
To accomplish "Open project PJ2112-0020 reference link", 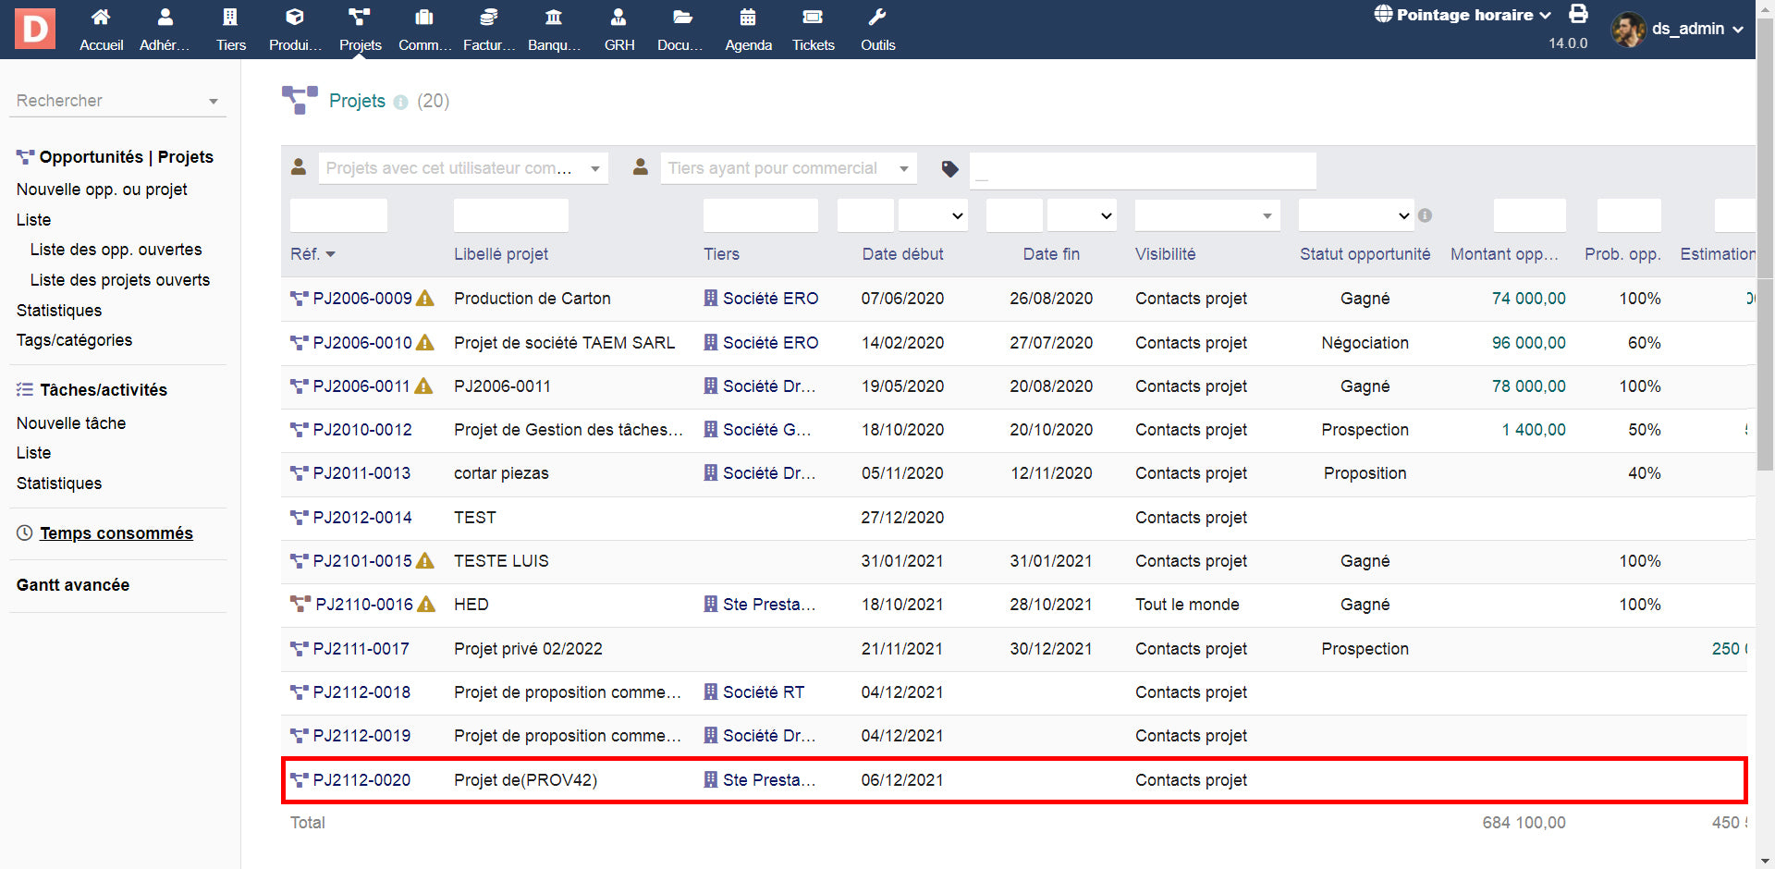I will pyautogui.click(x=361, y=780).
